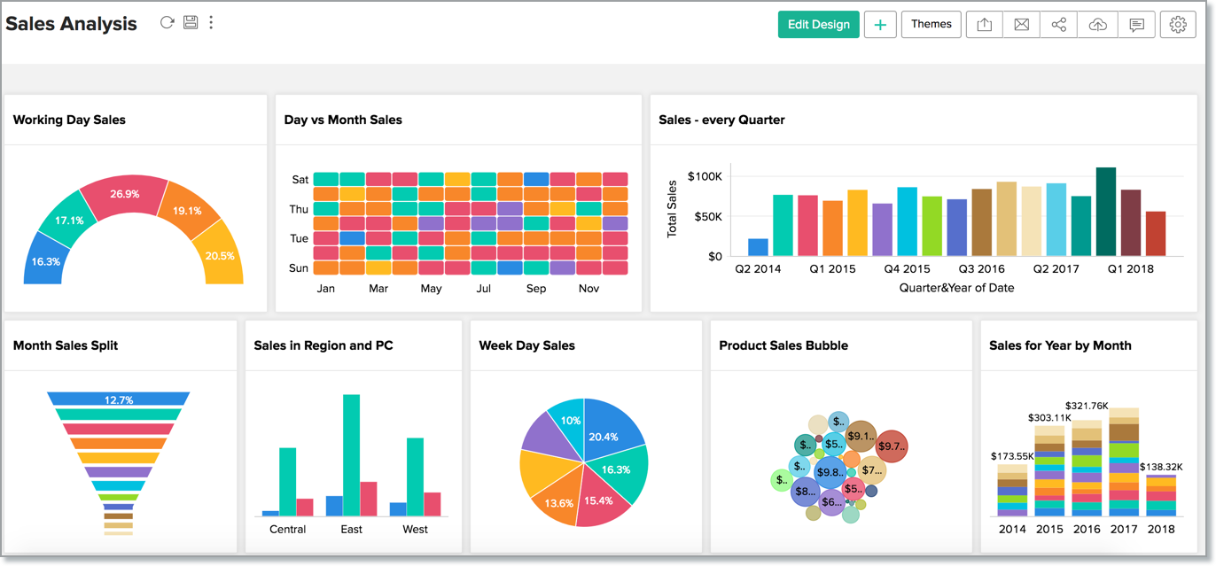Click the Edit Design button

point(819,25)
